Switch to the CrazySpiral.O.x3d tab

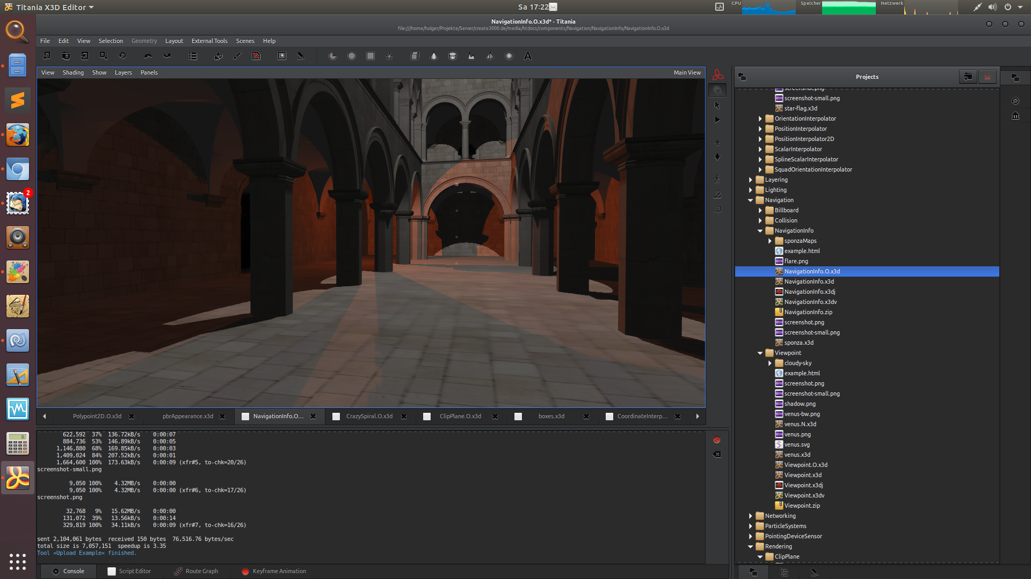coord(369,416)
